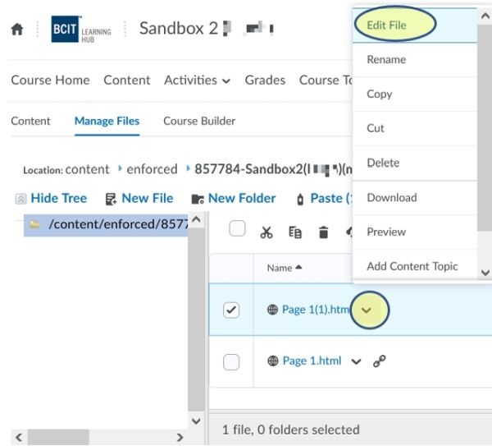Open the BCIT Learning Hub logo
This screenshot has height=446, width=492.
[x=81, y=29]
